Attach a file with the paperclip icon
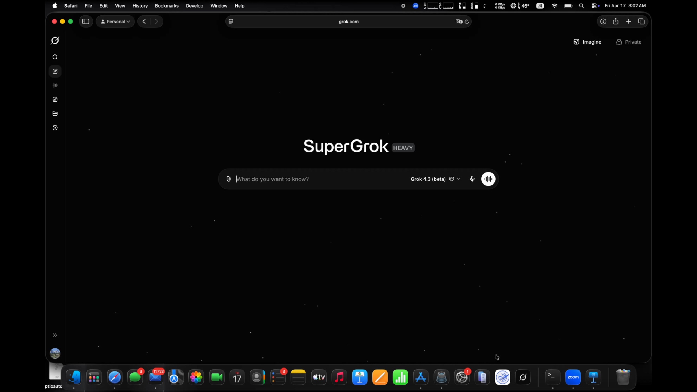The height and width of the screenshot is (392, 697). click(228, 179)
